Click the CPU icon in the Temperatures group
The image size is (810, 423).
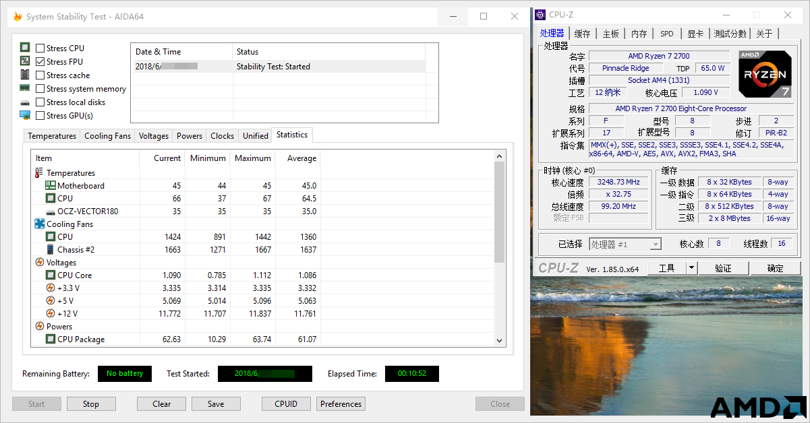click(x=51, y=198)
